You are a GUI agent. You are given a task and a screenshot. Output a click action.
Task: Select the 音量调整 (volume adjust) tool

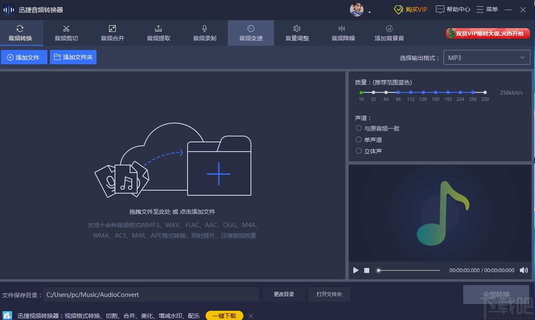(x=297, y=33)
